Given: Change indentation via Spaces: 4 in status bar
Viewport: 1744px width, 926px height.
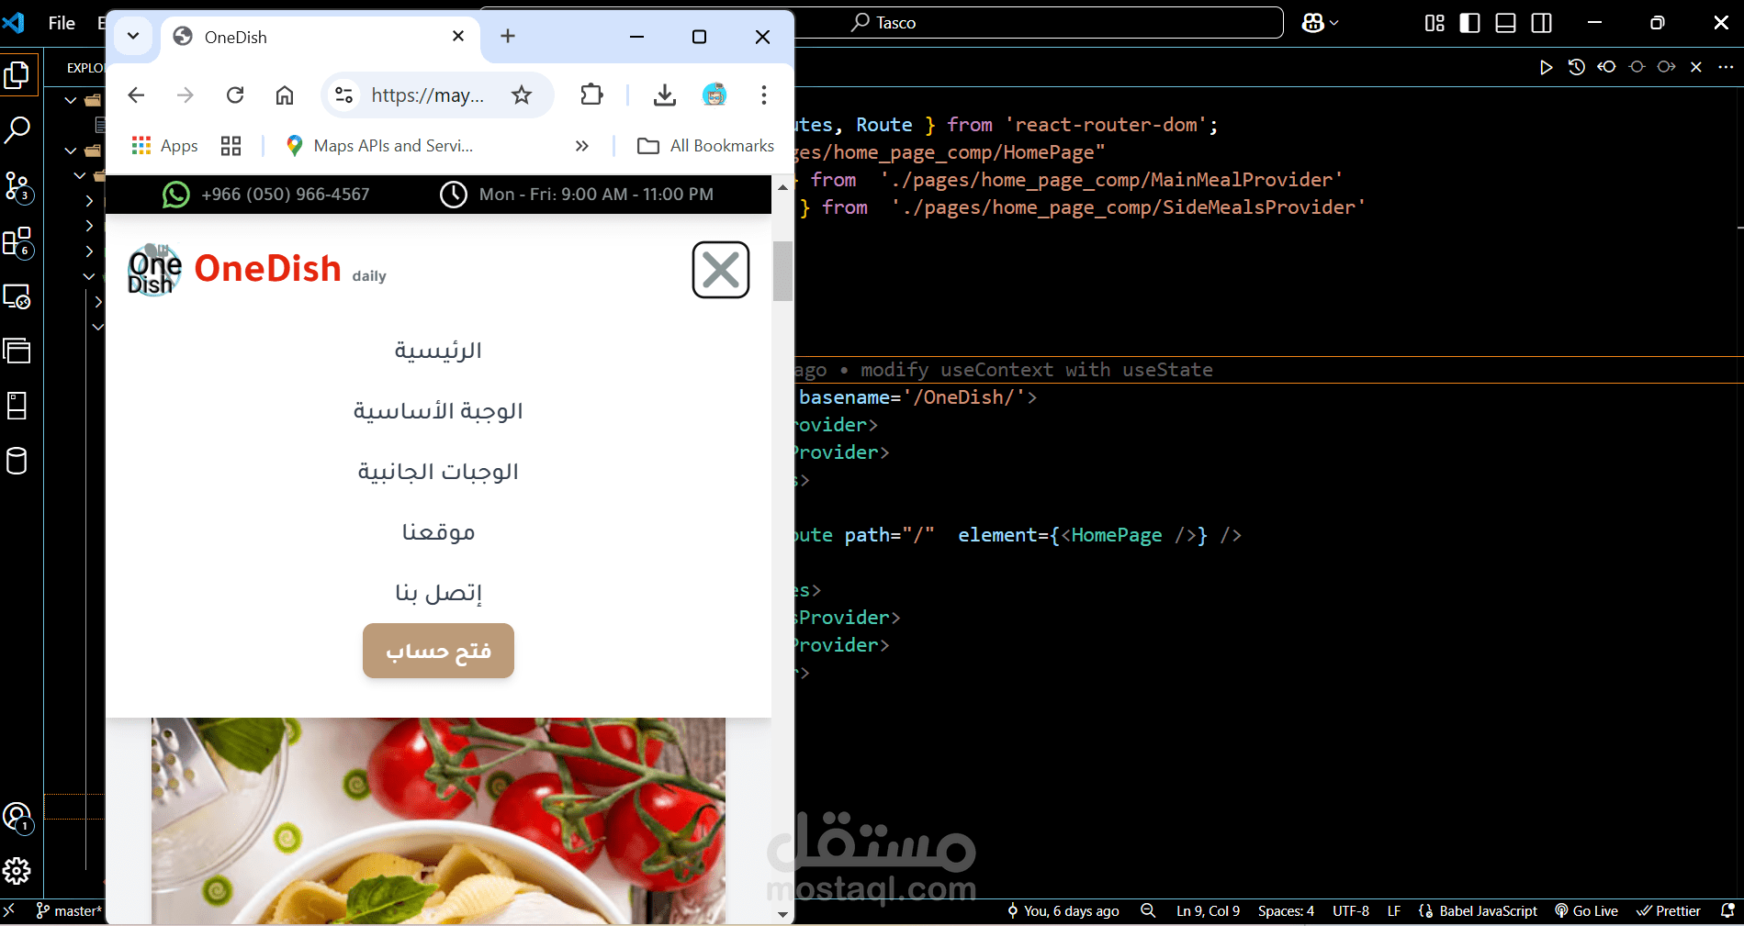Looking at the screenshot, I should click(1286, 911).
